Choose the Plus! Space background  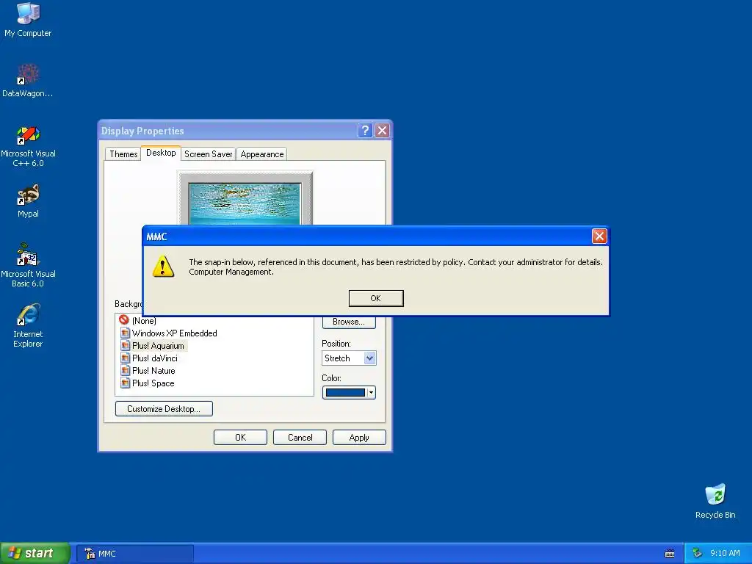(x=147, y=383)
